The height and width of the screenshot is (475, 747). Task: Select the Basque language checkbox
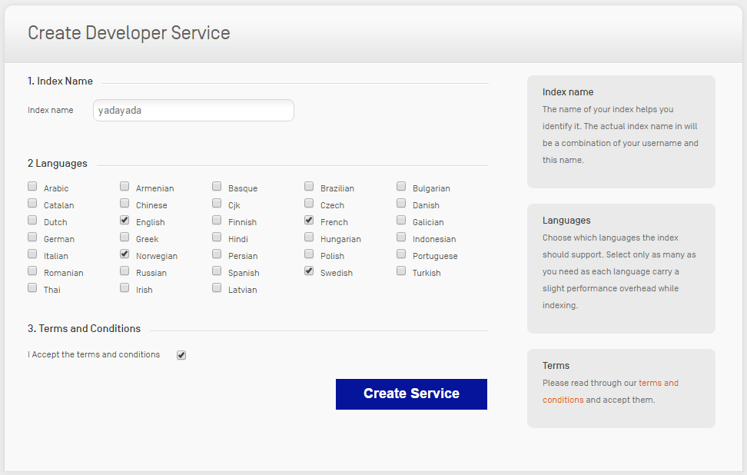[217, 186]
